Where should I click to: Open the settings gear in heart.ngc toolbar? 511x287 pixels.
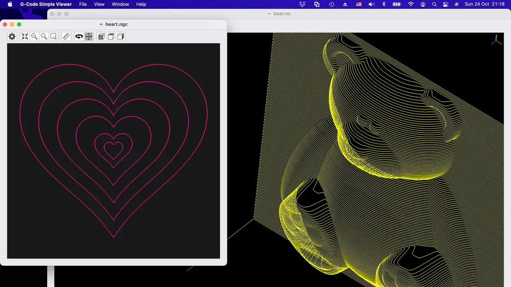(x=12, y=37)
